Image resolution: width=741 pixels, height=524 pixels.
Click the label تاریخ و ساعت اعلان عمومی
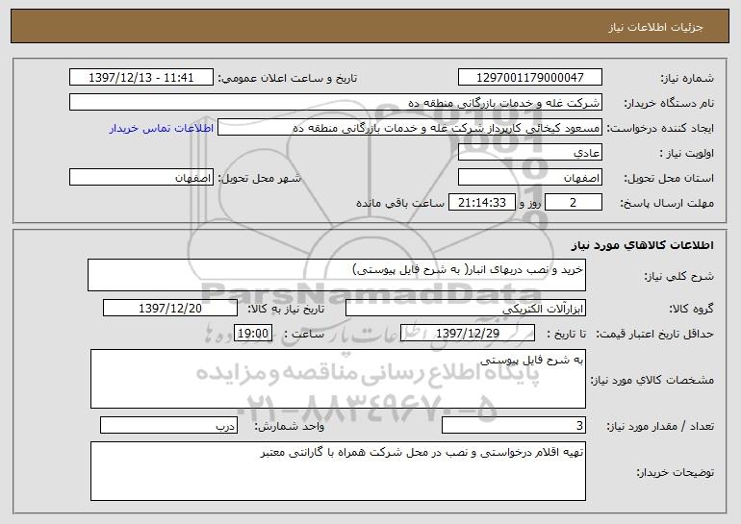pyautogui.click(x=288, y=79)
